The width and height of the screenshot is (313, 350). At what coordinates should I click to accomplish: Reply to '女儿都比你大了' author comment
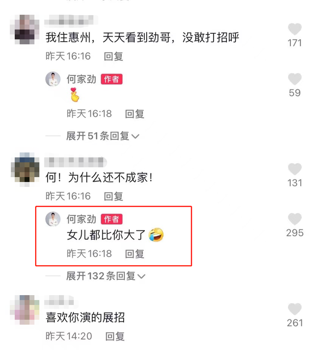pyautogui.click(x=134, y=254)
